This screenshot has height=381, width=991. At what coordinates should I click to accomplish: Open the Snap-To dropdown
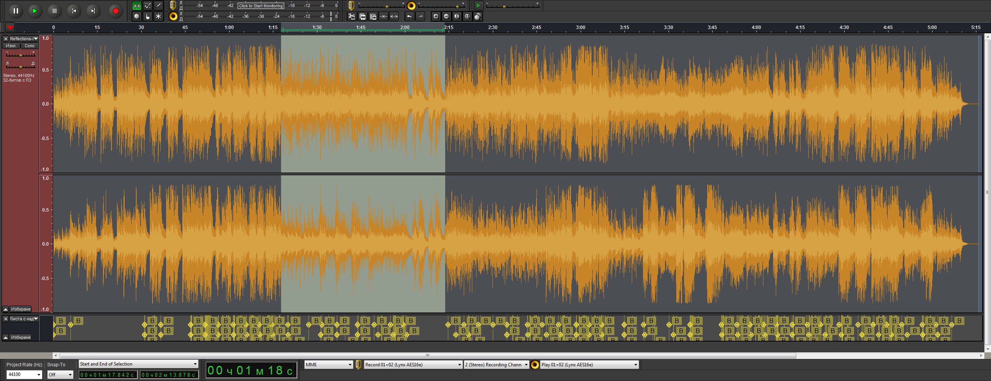click(x=60, y=374)
